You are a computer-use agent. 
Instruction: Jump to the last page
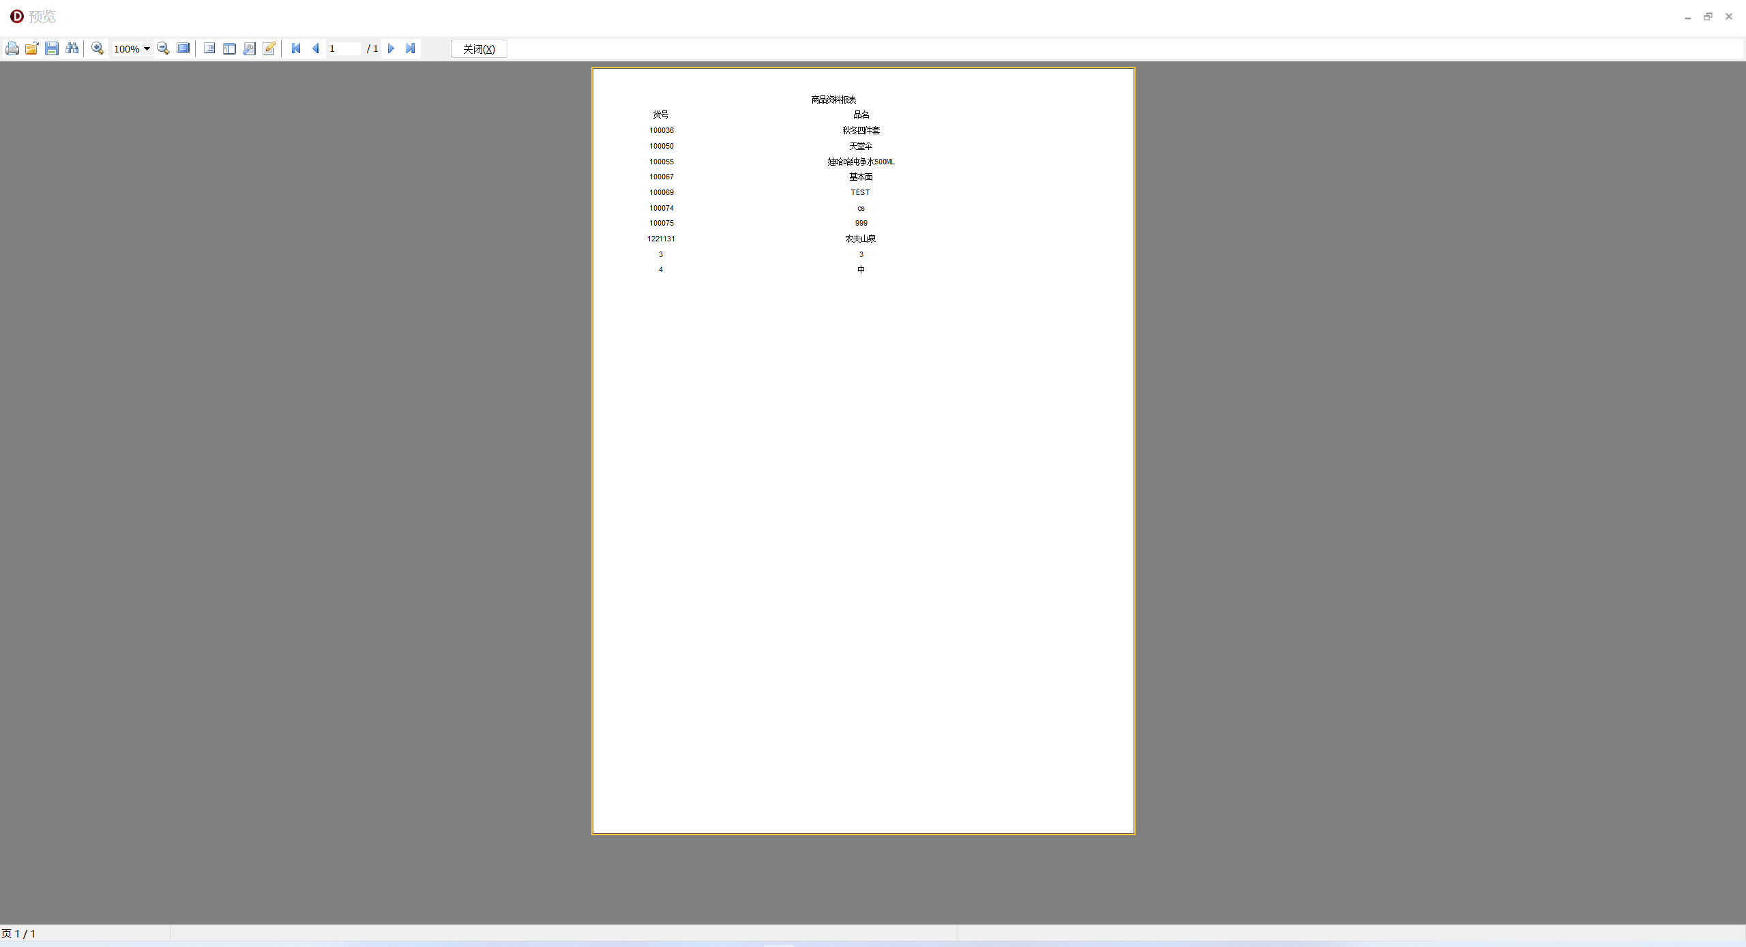(x=411, y=48)
